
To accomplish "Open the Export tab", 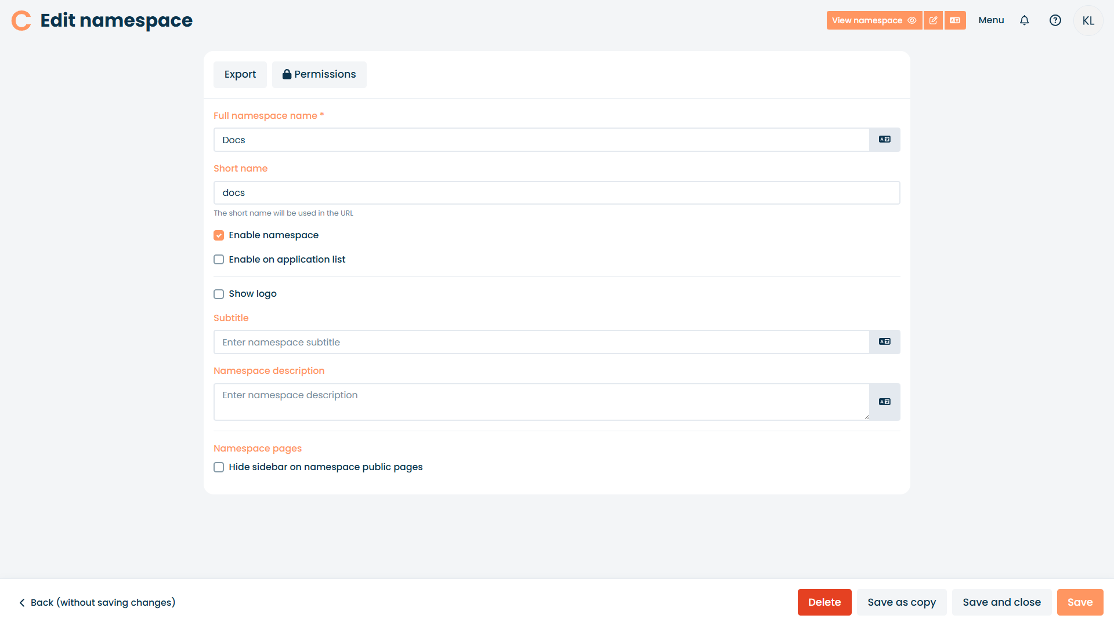I will click(240, 75).
